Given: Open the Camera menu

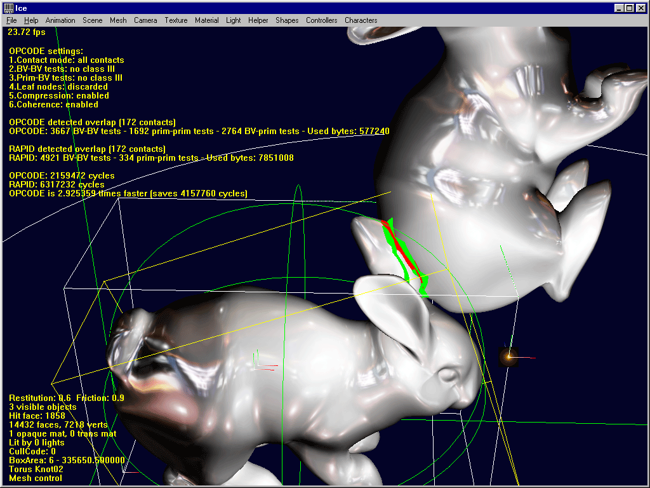Looking at the screenshot, I should tap(145, 20).
